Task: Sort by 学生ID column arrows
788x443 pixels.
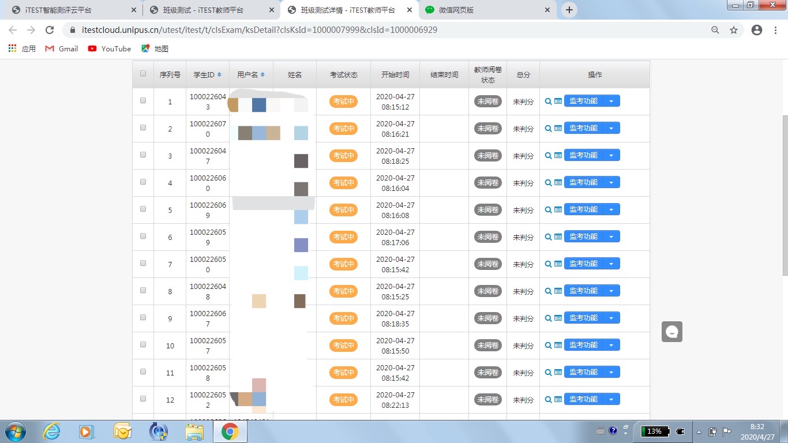Action: [x=219, y=75]
